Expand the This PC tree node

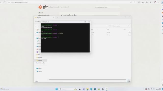tap(35, 69)
